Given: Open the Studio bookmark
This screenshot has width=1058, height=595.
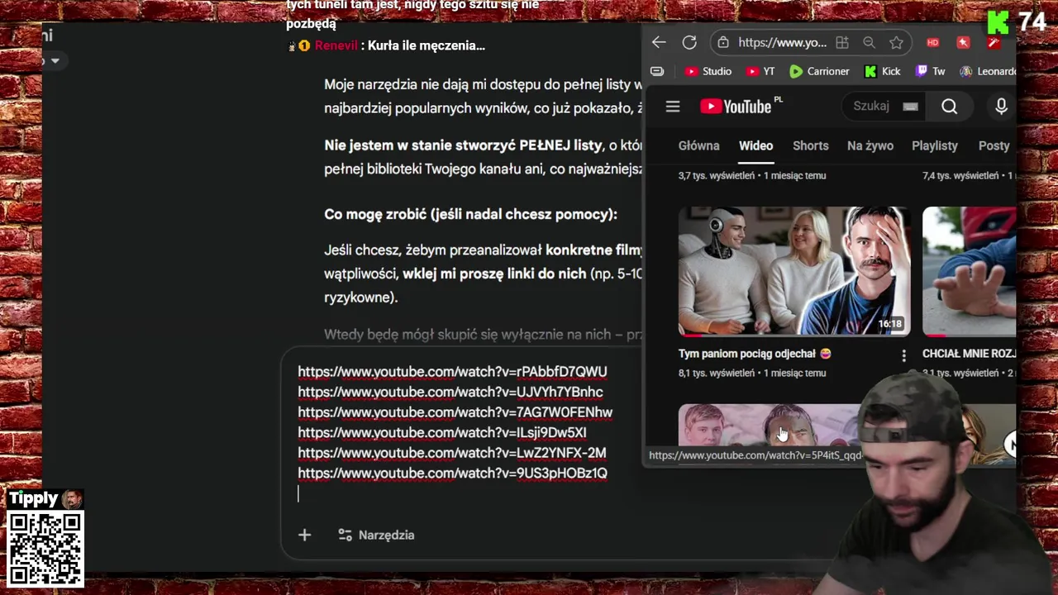Looking at the screenshot, I should tap(708, 71).
